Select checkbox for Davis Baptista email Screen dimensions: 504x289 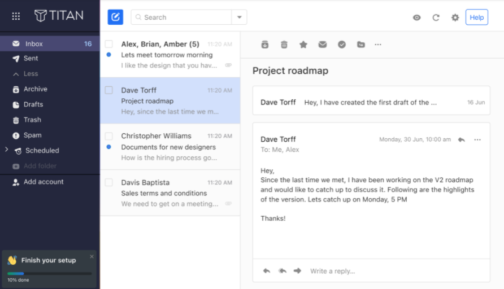pos(109,182)
